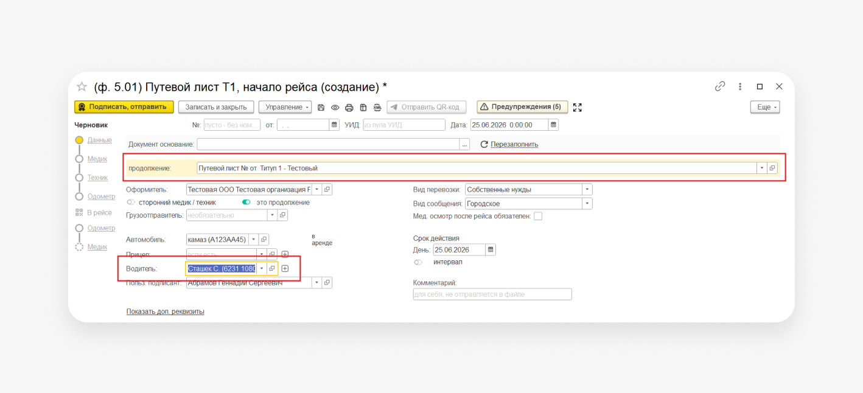Open the Автомобиль card icon
Screen dimensions: 863x393
click(264, 239)
